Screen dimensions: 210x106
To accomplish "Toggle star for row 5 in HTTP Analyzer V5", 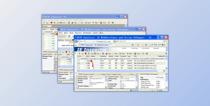I will pos(49,44).
